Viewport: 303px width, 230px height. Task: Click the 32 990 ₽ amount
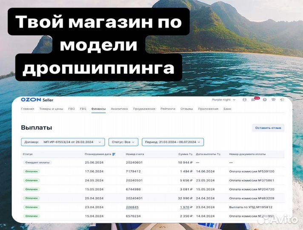[x=185, y=198]
